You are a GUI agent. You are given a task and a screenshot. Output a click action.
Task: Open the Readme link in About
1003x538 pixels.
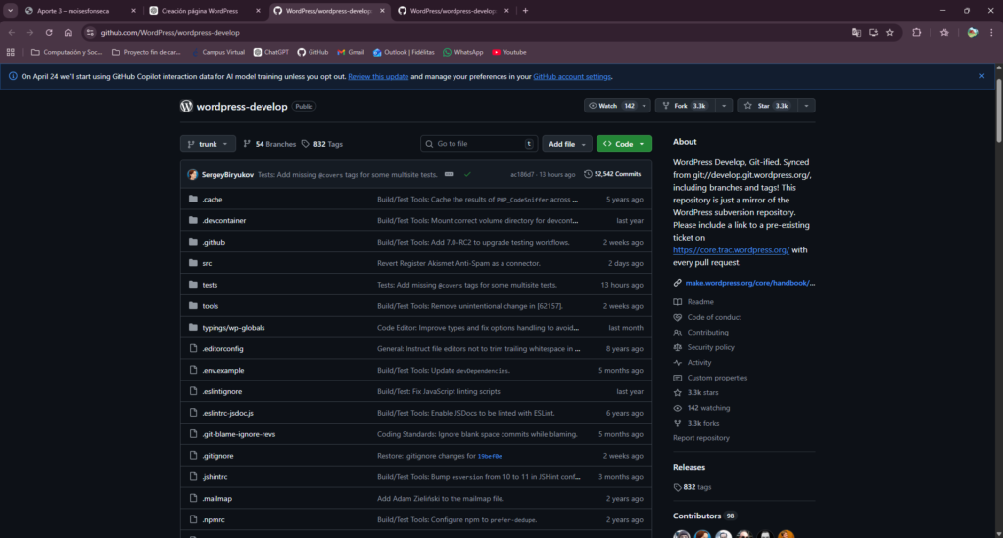[x=699, y=301]
